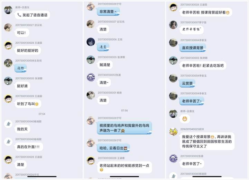The image size is (249, 180).
Task: Select the 视频里的鸟鸣声 long message
Action: [124, 128]
